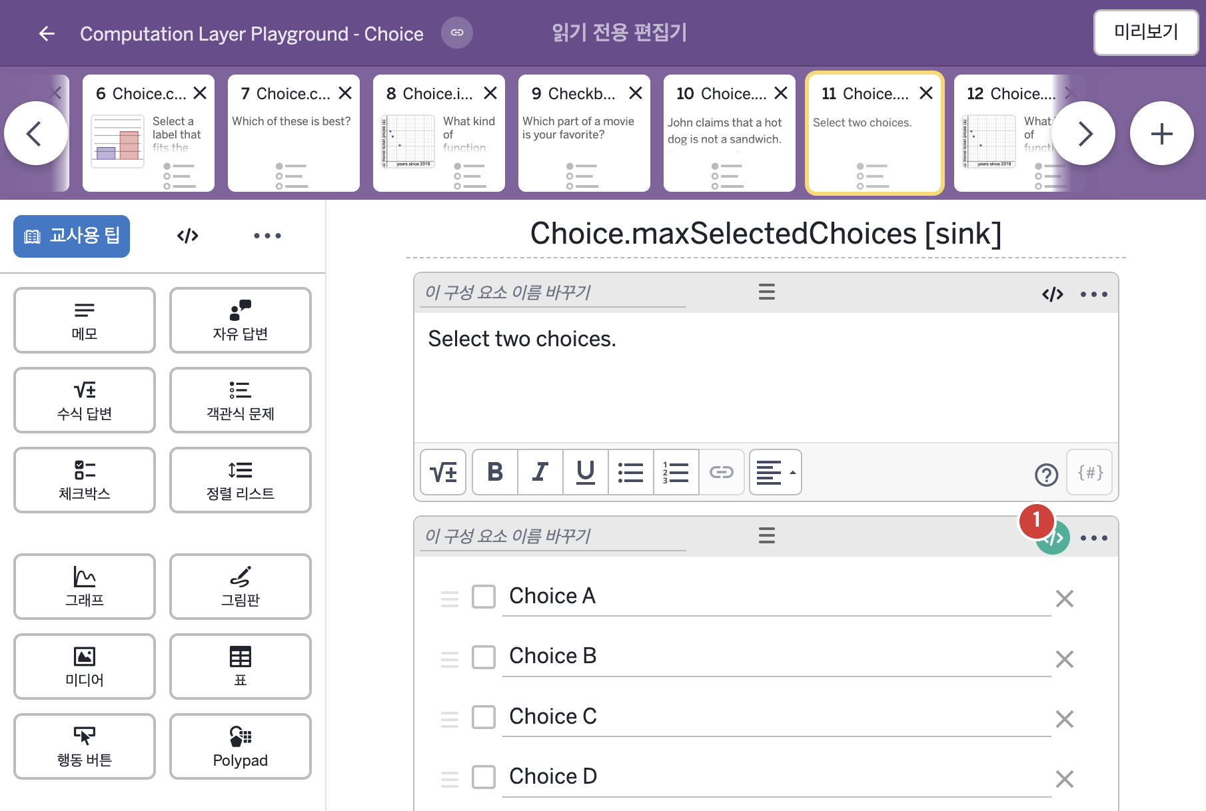Open more options for the note component
The height and width of the screenshot is (811, 1206).
click(x=1094, y=294)
